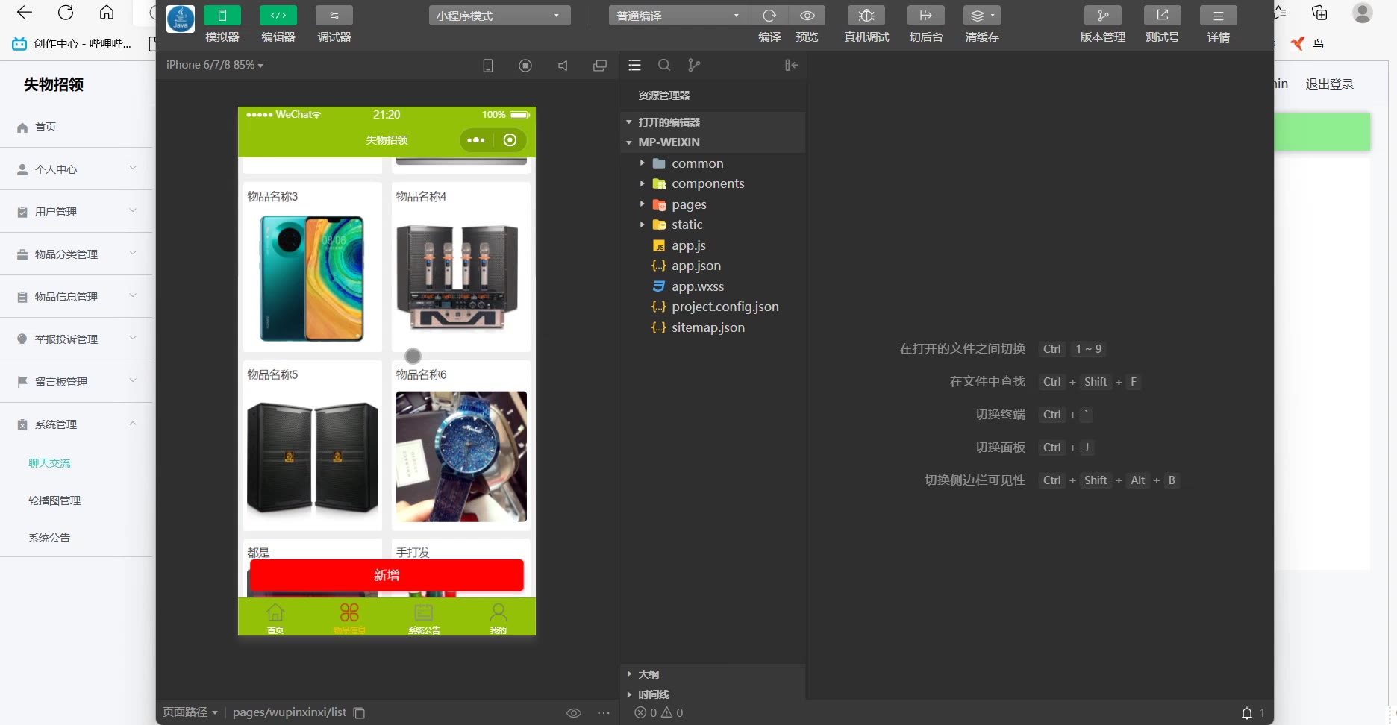This screenshot has height=725, width=1397.
Task: Open carousel management link in sidebar
Action: coord(54,500)
